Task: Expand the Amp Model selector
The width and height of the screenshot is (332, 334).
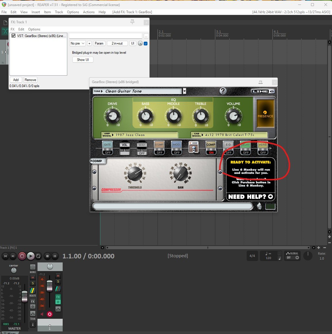Action: (113, 135)
